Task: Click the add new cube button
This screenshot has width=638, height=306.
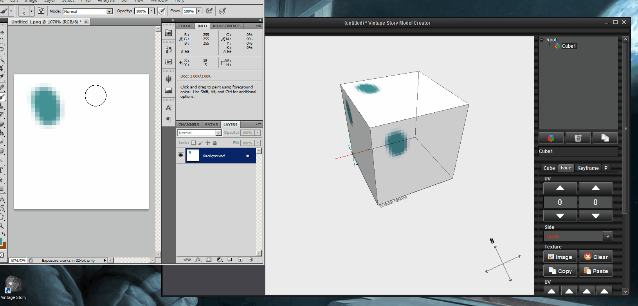Action: click(551, 138)
